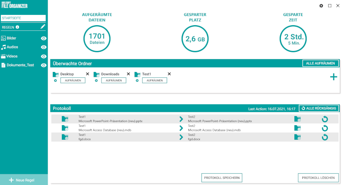Click the play icon under Desktop folder
The height and width of the screenshot is (185, 342).
point(55,80)
